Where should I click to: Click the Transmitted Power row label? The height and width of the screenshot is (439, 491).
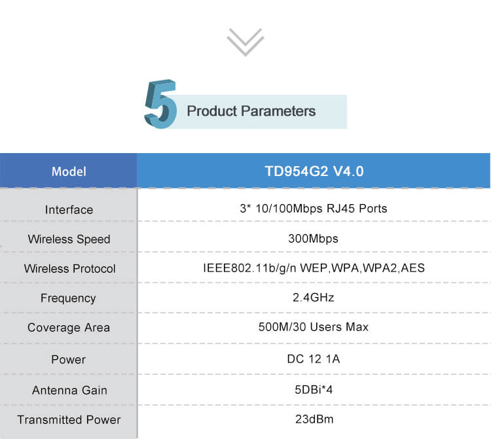(x=69, y=420)
